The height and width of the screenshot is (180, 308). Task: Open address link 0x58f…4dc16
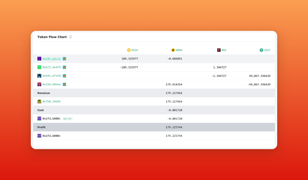click(x=52, y=59)
